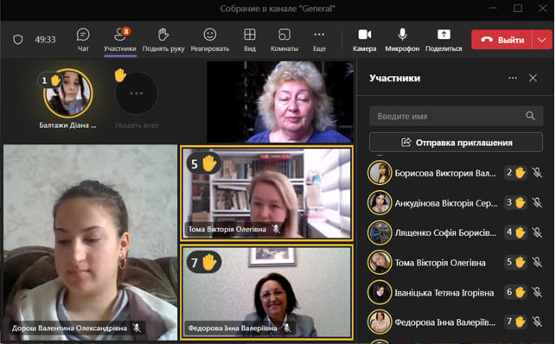This screenshot has height=344, width=556.
Task: Click the red Выйти leave button
Action: (502, 40)
